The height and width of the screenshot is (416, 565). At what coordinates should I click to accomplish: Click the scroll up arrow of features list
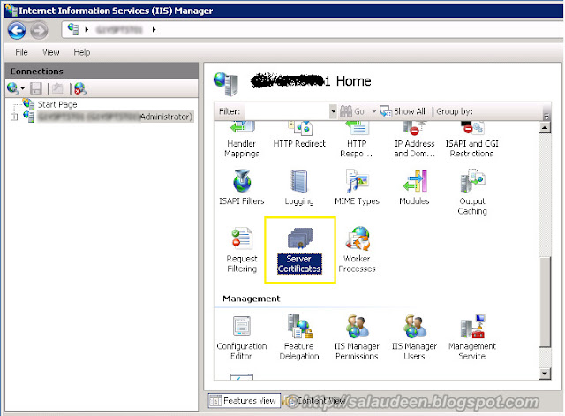click(x=545, y=127)
